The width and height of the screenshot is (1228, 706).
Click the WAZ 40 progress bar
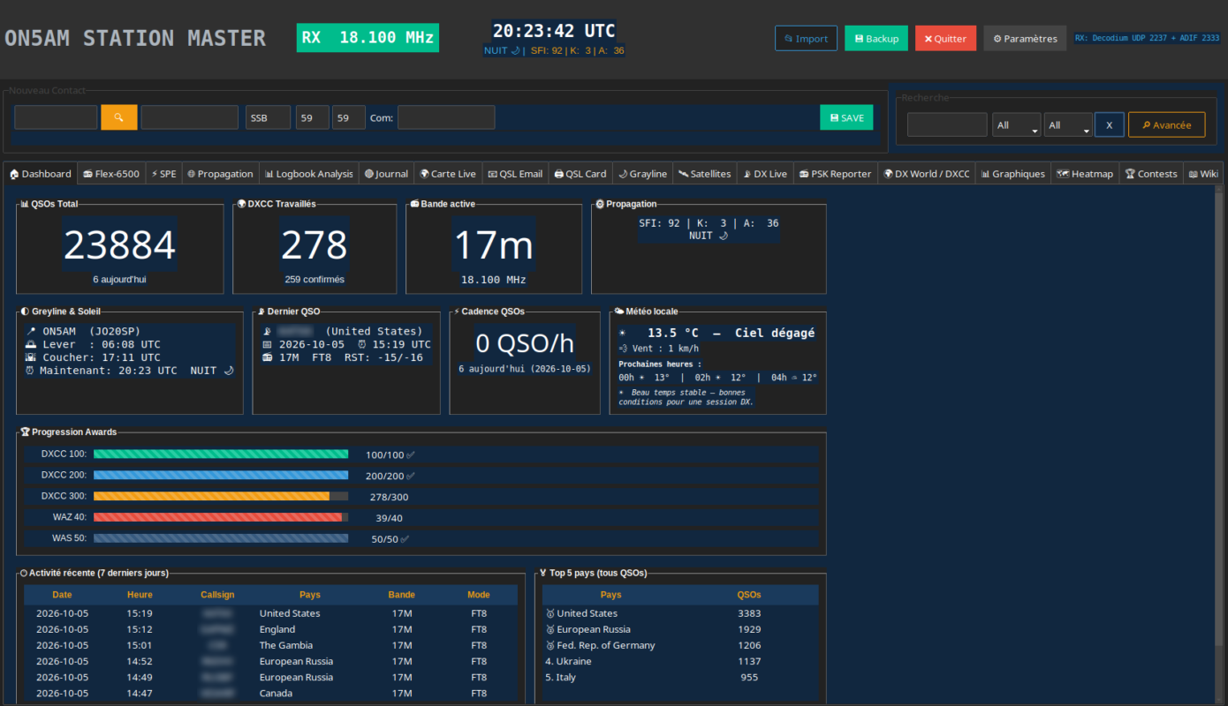pyautogui.click(x=221, y=517)
